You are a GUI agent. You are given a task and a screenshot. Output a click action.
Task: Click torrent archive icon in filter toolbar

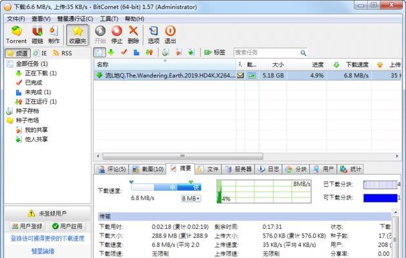pyautogui.click(x=165, y=52)
